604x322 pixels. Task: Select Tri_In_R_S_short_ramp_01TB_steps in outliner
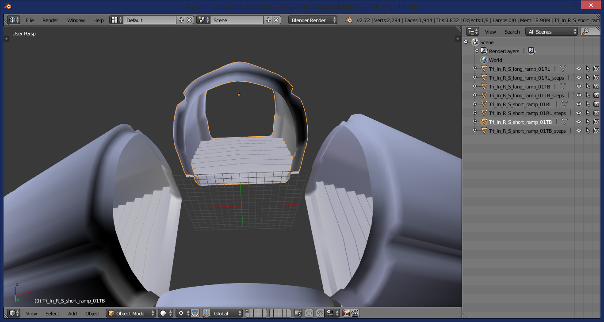pyautogui.click(x=527, y=130)
